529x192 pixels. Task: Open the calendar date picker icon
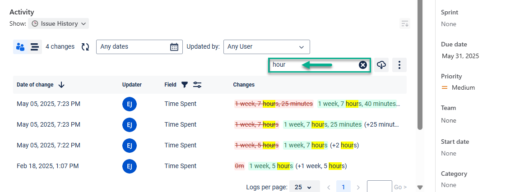click(174, 47)
